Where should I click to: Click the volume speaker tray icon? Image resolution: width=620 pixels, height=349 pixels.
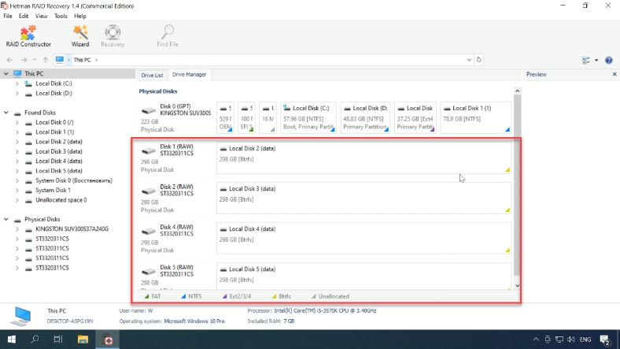571,340
